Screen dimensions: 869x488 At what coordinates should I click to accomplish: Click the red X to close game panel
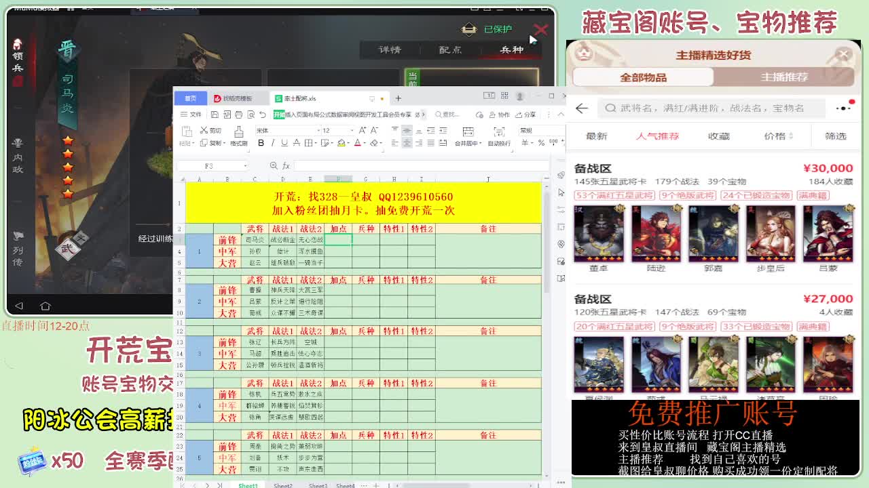pyautogui.click(x=540, y=30)
